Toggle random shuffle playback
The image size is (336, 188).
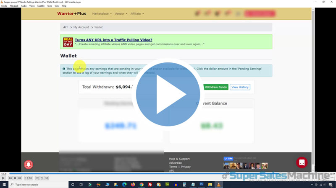click(x=47, y=178)
